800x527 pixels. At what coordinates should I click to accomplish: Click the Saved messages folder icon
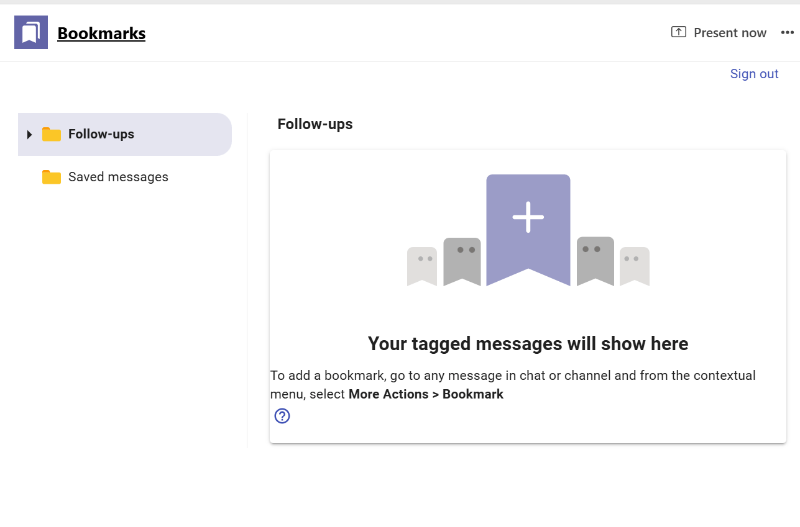(x=52, y=177)
